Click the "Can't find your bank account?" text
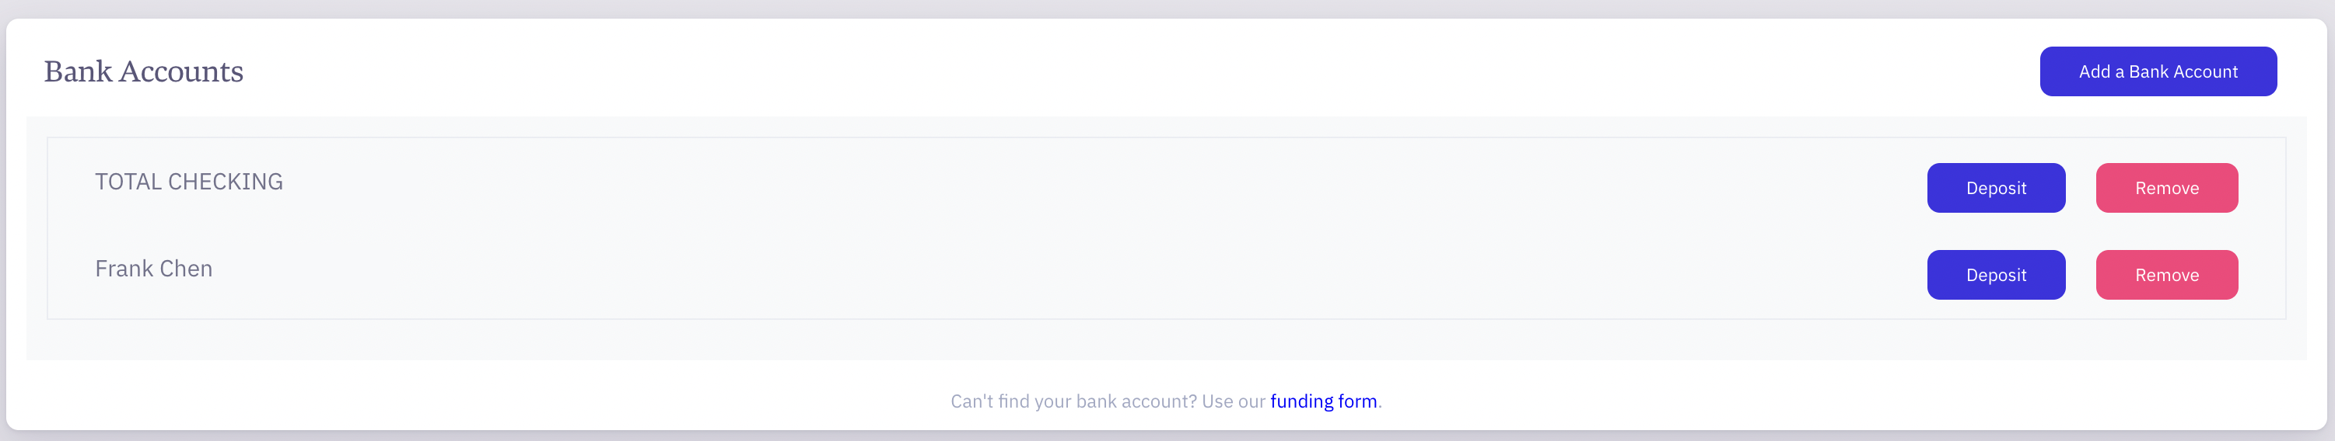Image resolution: width=2335 pixels, height=441 pixels. [1073, 401]
